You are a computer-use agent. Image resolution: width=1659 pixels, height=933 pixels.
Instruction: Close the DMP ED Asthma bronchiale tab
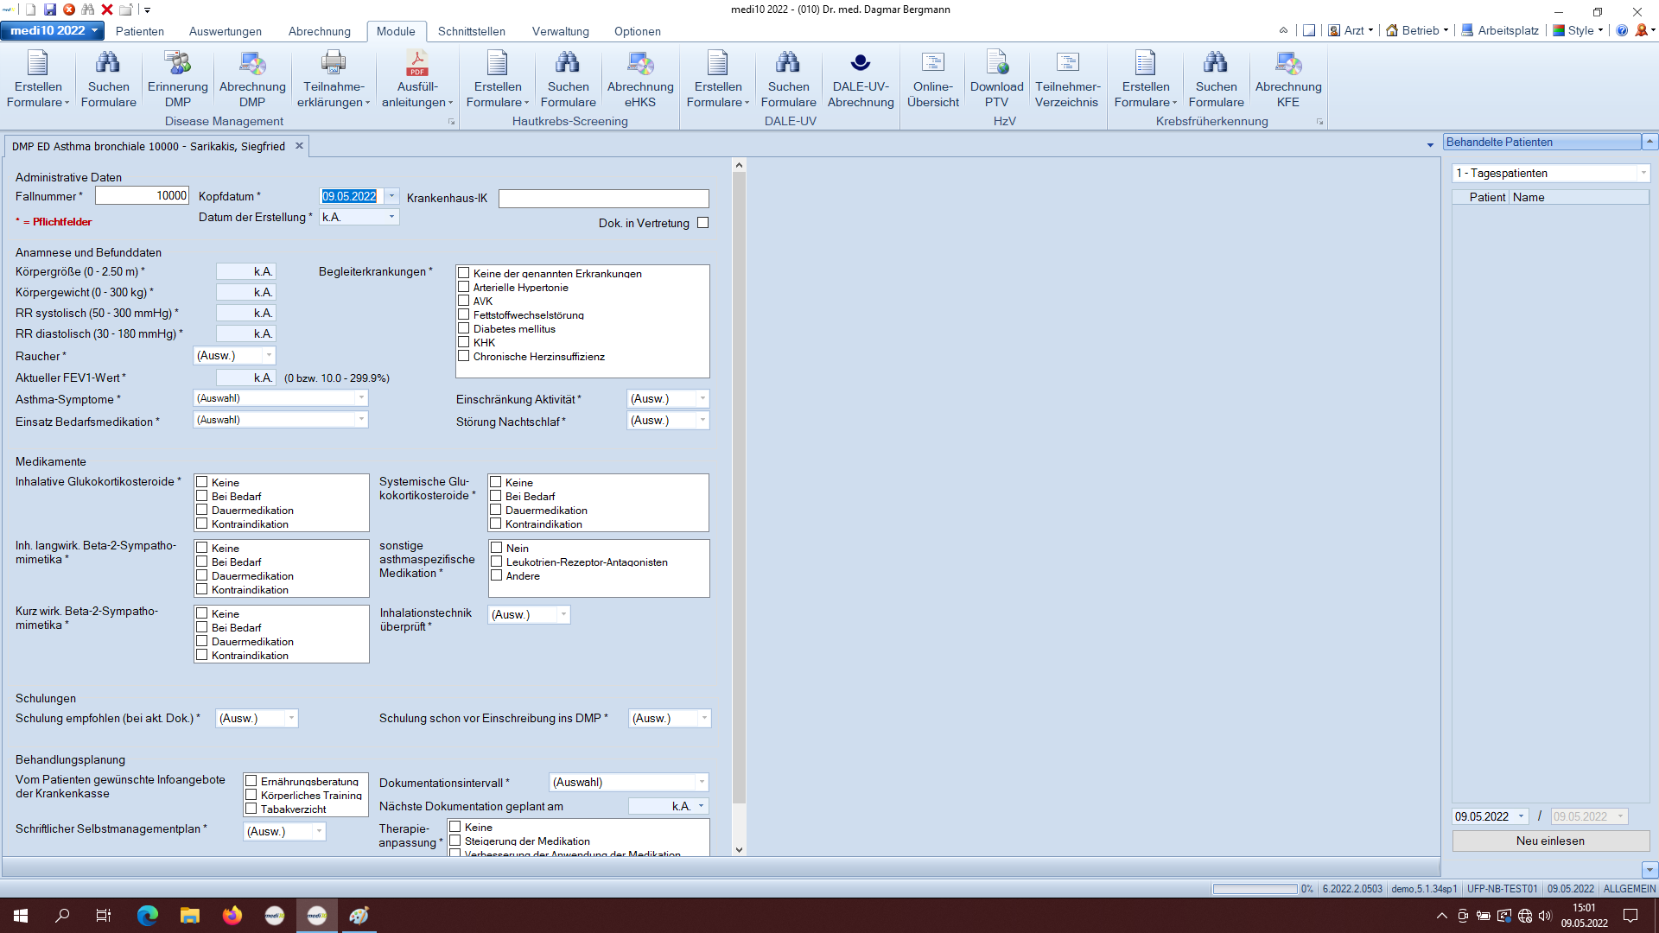point(299,146)
